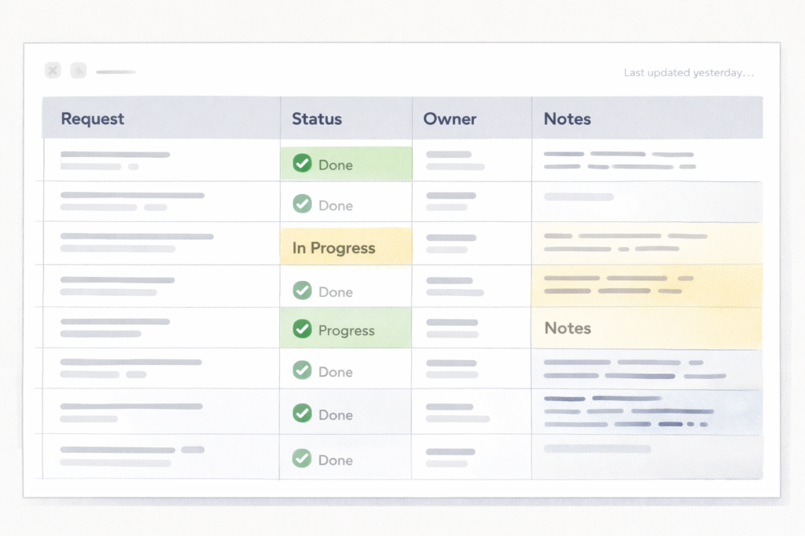Viewport: 805px width, 536px height.
Task: Select the yellow notes cell in the In Progress row
Action: coord(646,242)
